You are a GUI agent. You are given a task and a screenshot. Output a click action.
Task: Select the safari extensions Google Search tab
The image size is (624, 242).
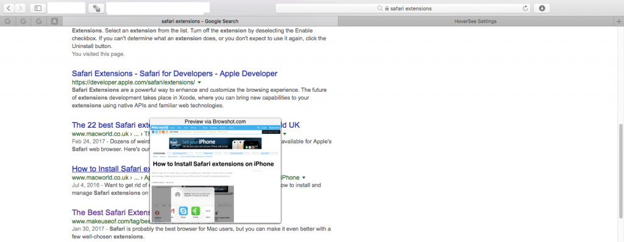point(200,21)
